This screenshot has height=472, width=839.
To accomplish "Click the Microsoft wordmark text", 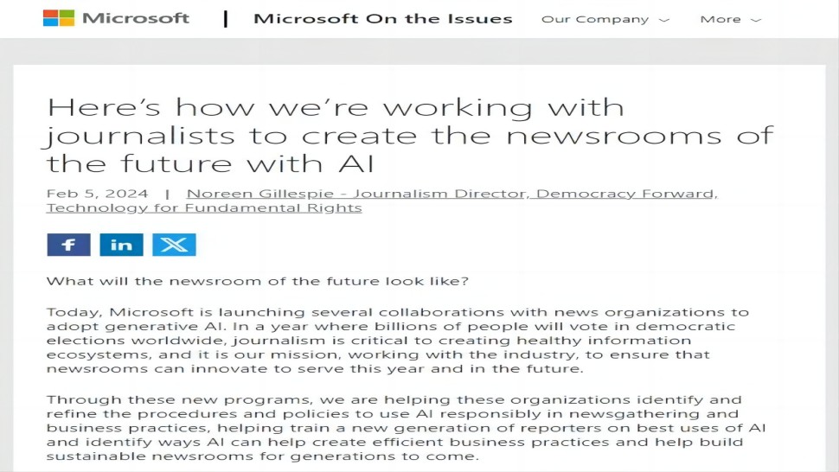I will [136, 18].
